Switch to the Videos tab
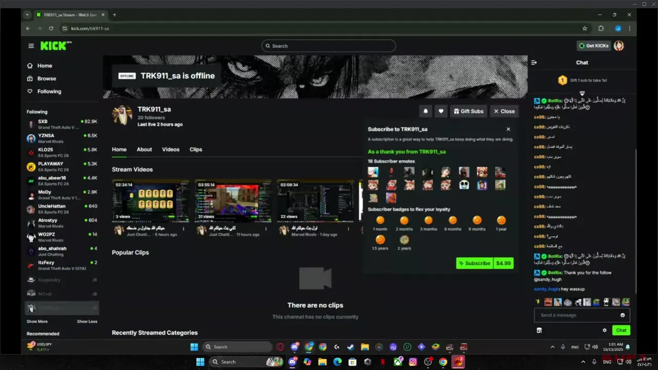 pyautogui.click(x=171, y=150)
